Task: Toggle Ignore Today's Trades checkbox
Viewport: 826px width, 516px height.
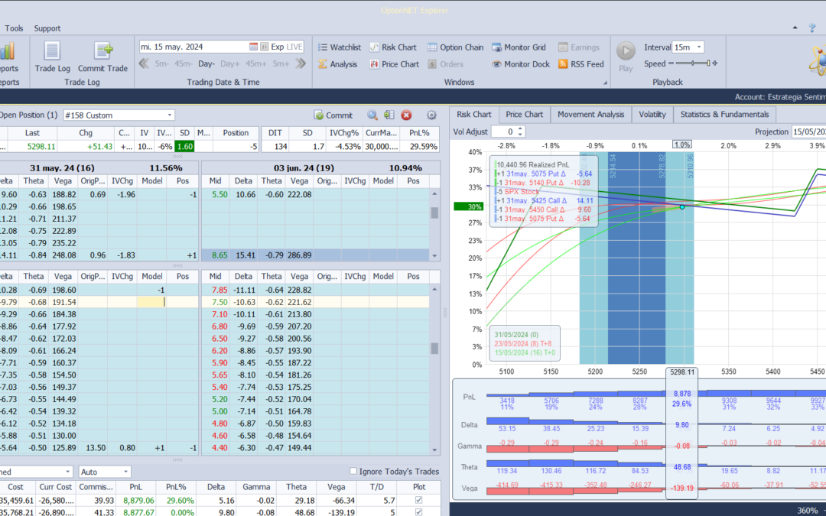Action: pos(353,472)
